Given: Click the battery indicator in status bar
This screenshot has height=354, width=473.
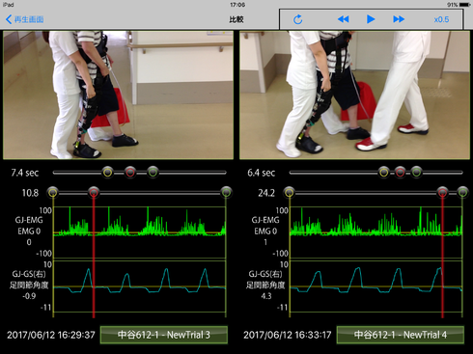Looking at the screenshot, I should pyautogui.click(x=464, y=5).
